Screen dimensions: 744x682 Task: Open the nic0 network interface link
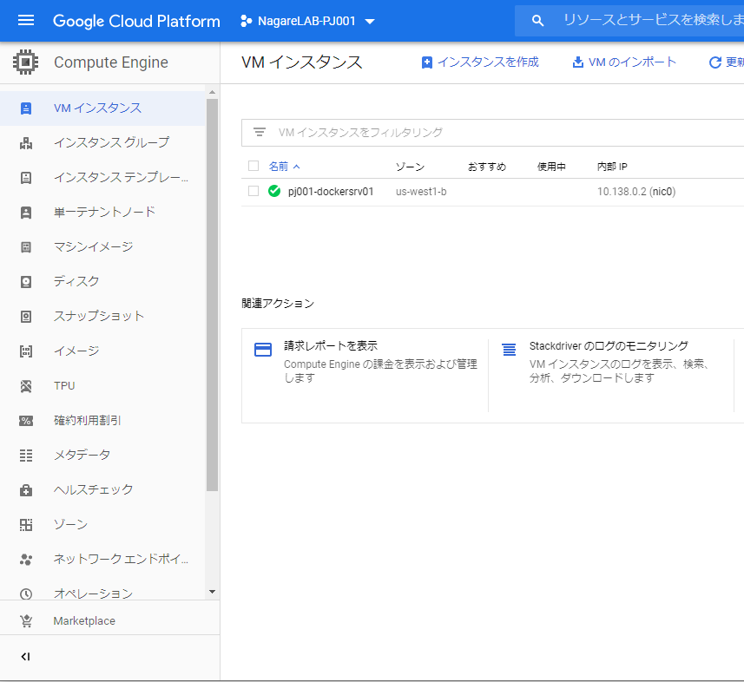pyautogui.click(x=663, y=192)
